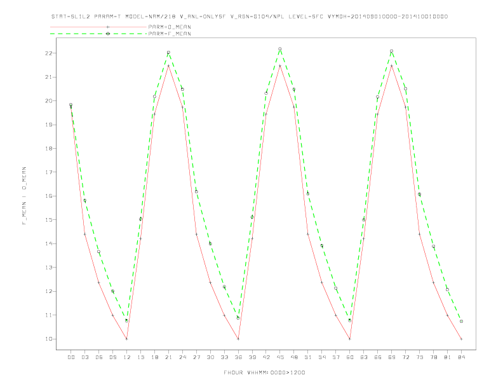The height and width of the screenshot is (389, 503).
Task: Click x-axis forecast hour label 18
Action: [x=154, y=357]
